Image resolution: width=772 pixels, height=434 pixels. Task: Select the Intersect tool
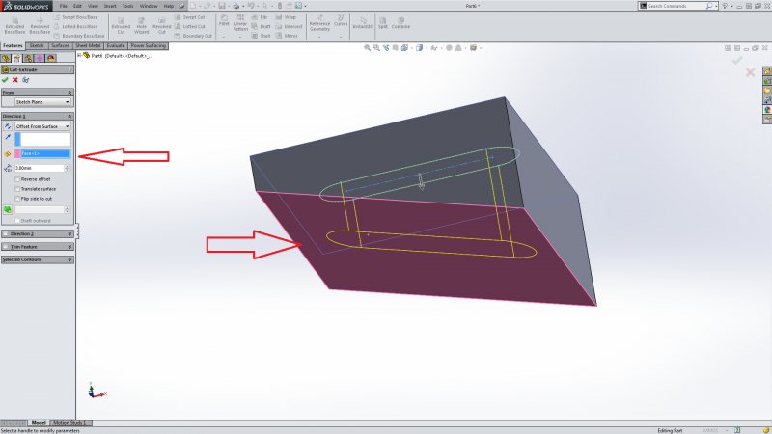(x=289, y=27)
